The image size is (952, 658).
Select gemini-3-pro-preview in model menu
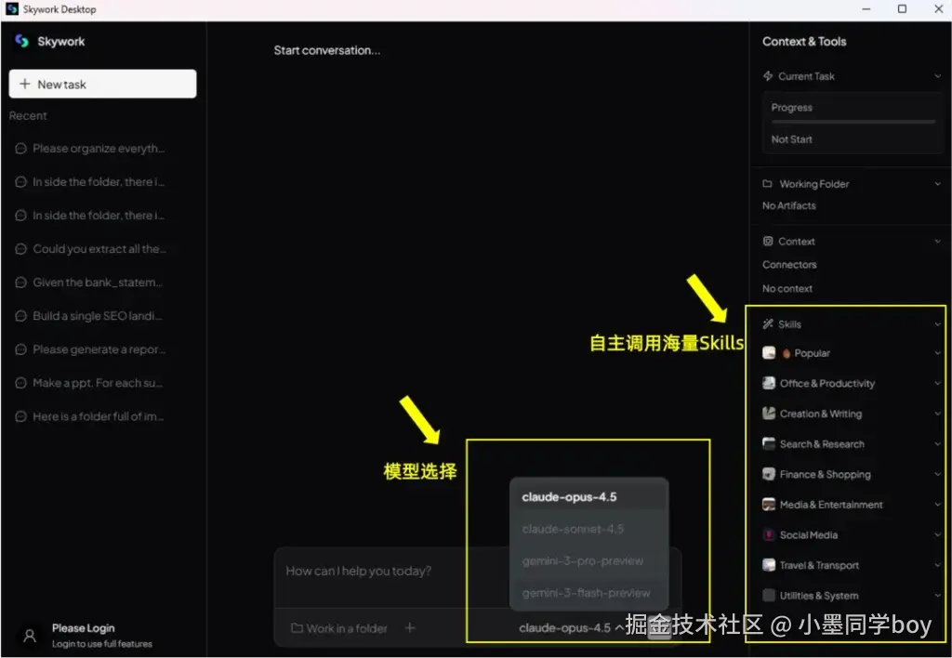coord(588,560)
